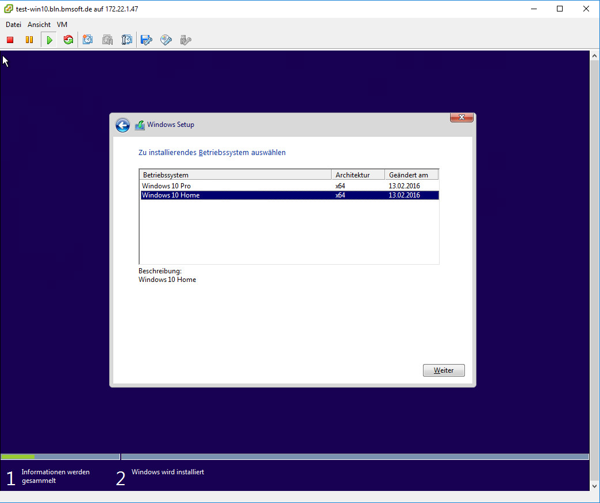The height and width of the screenshot is (503, 600).
Task: Maximize the VMware console window
Action: point(560,9)
